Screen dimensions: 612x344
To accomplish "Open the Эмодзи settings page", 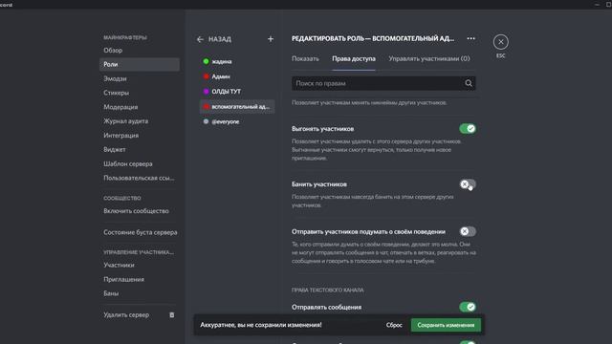I will (x=140, y=78).
